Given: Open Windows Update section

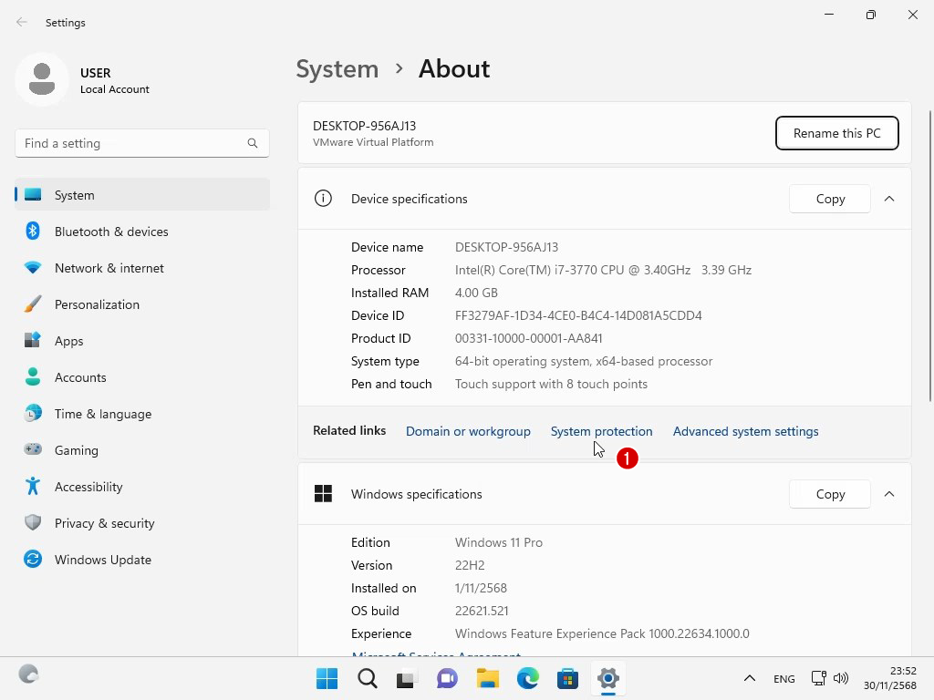Looking at the screenshot, I should click(x=102, y=560).
